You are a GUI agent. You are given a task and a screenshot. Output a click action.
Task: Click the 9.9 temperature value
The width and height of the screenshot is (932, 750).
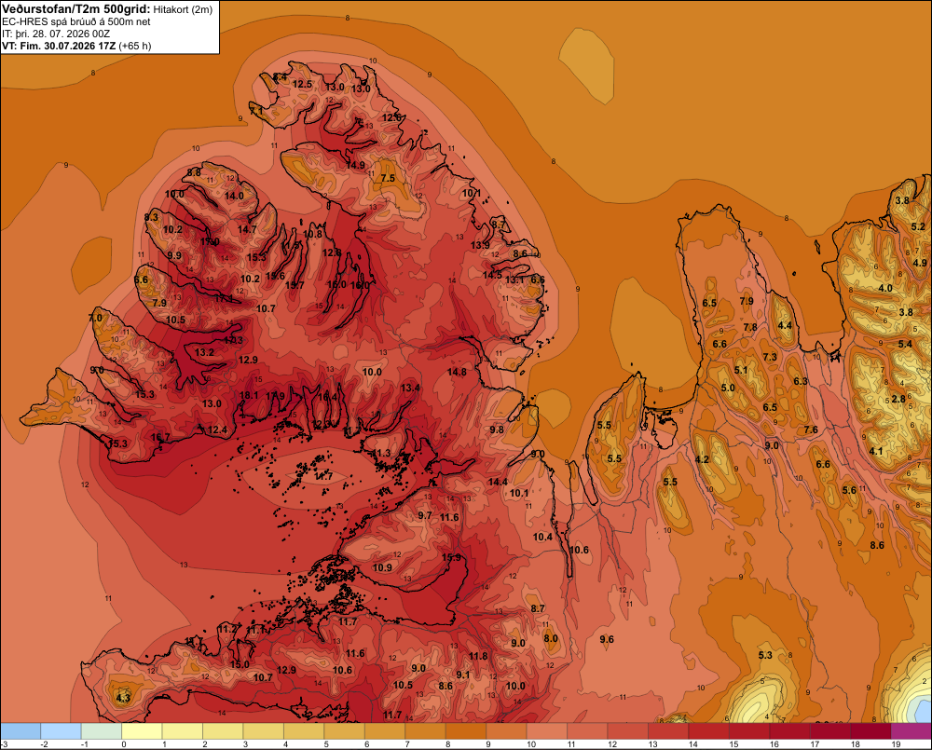[174, 255]
